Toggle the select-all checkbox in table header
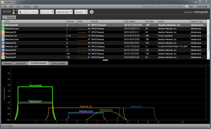211x129 pixels. point(3,21)
